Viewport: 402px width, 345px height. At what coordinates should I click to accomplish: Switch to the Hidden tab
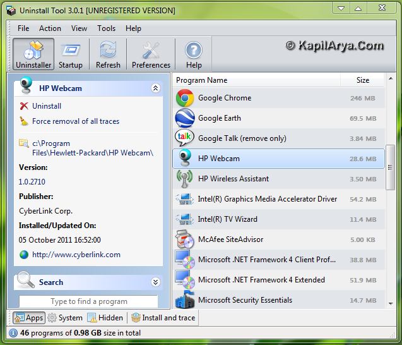click(105, 318)
